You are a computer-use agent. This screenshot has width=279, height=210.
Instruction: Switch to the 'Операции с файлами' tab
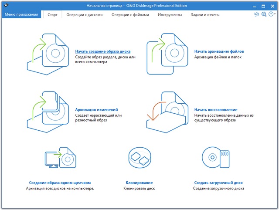point(131,15)
